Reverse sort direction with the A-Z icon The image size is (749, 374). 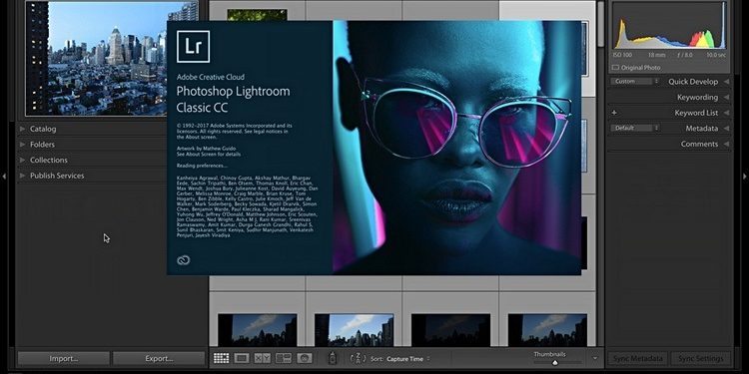358,358
